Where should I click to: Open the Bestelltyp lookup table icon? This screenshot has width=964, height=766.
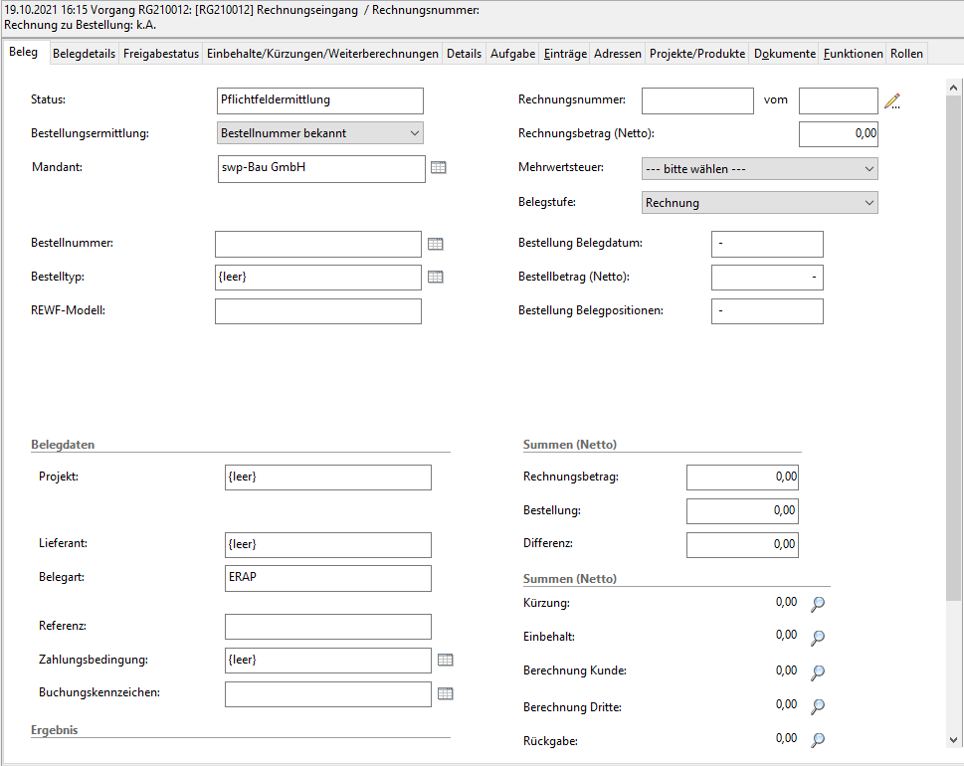[436, 277]
